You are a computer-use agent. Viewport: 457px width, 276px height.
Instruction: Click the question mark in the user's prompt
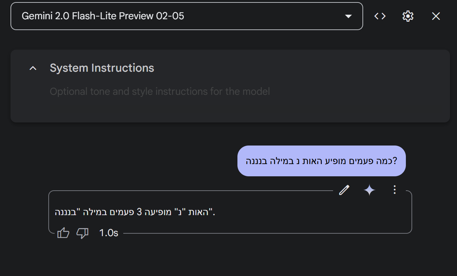coord(395,161)
